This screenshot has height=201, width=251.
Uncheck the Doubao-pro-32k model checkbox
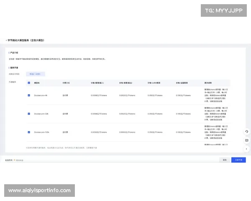[29, 113]
